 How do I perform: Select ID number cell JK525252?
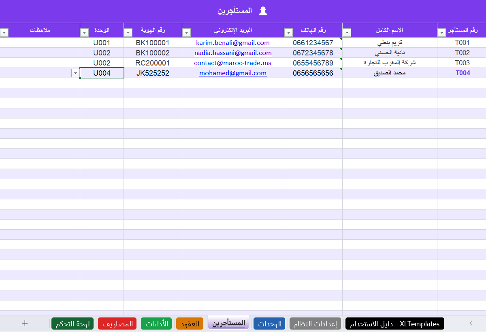coord(153,73)
